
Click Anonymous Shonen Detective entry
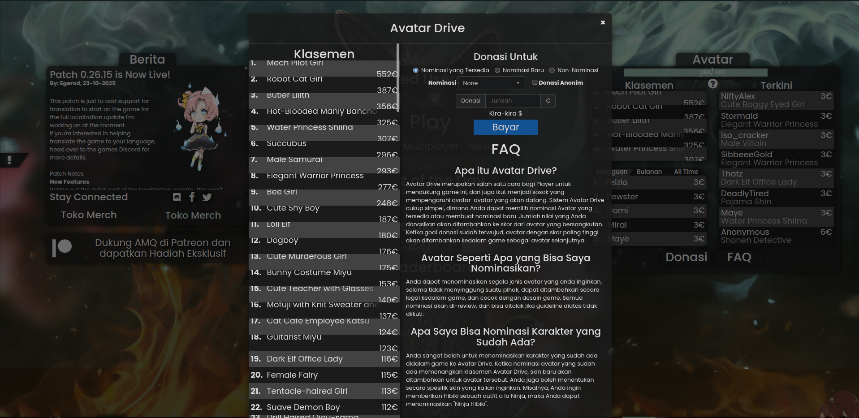776,236
